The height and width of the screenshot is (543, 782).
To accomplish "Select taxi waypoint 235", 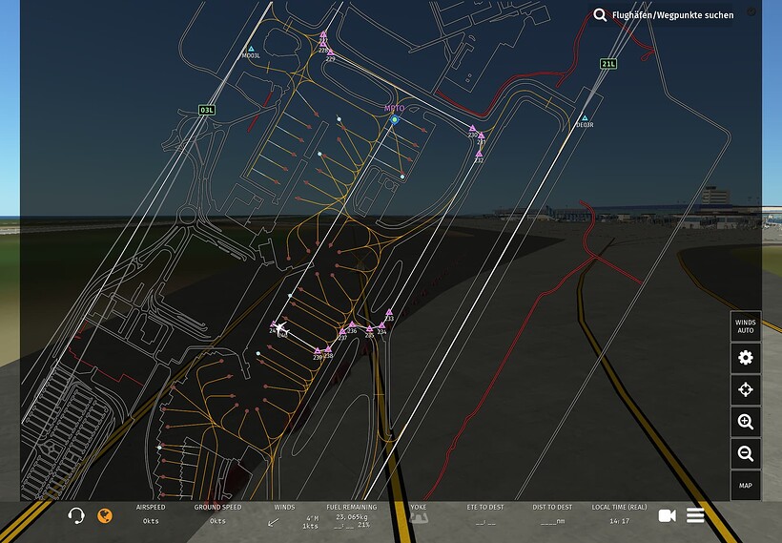I will point(369,329).
